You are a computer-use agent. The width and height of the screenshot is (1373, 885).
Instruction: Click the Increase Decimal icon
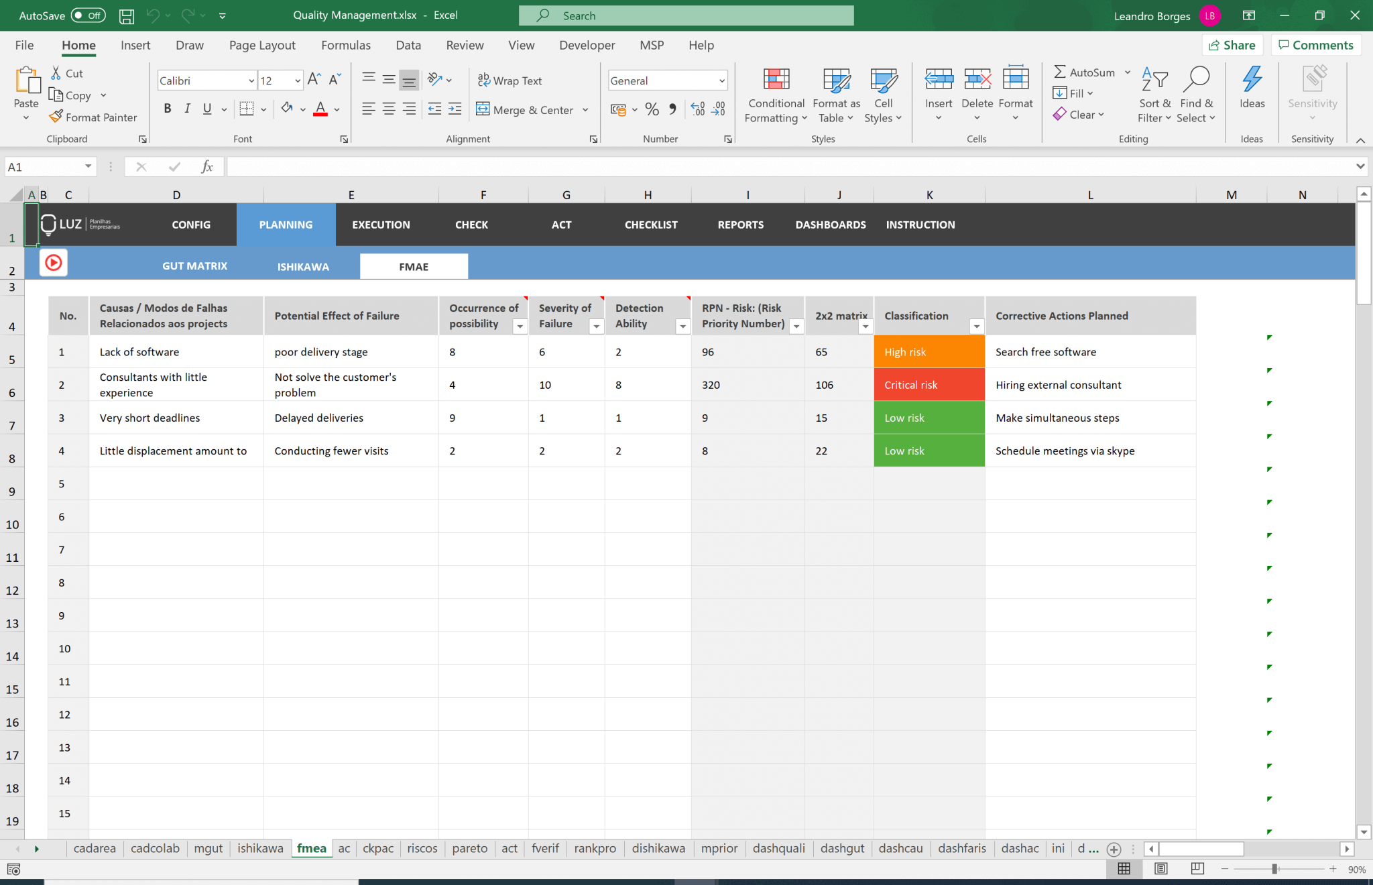click(698, 109)
